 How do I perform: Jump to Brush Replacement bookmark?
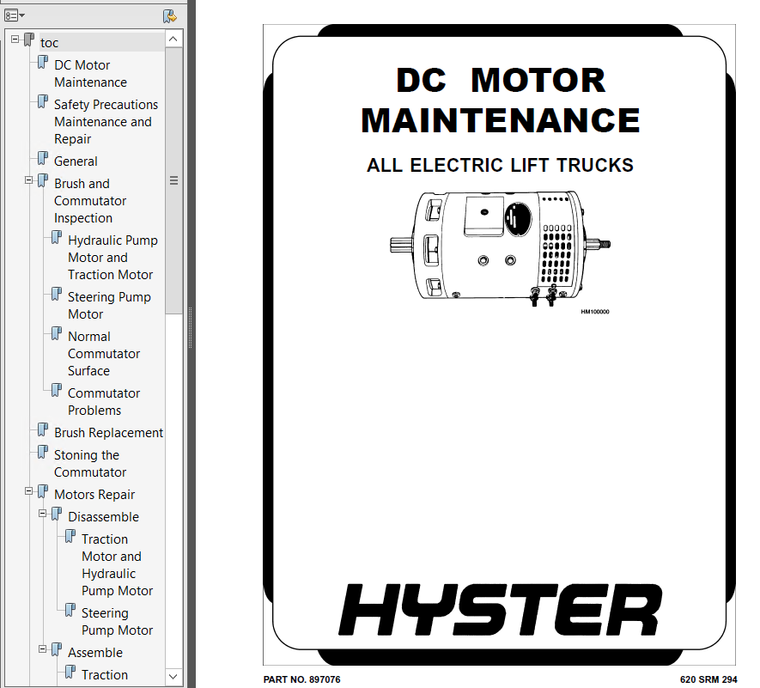click(x=108, y=433)
